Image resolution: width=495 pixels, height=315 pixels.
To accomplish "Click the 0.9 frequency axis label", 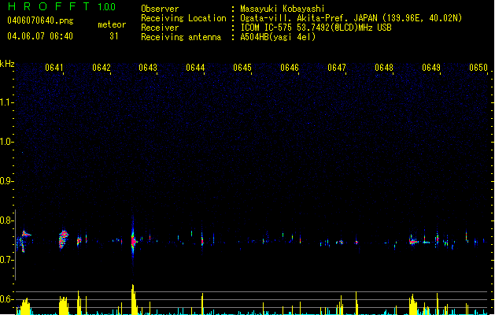I will [7, 181].
